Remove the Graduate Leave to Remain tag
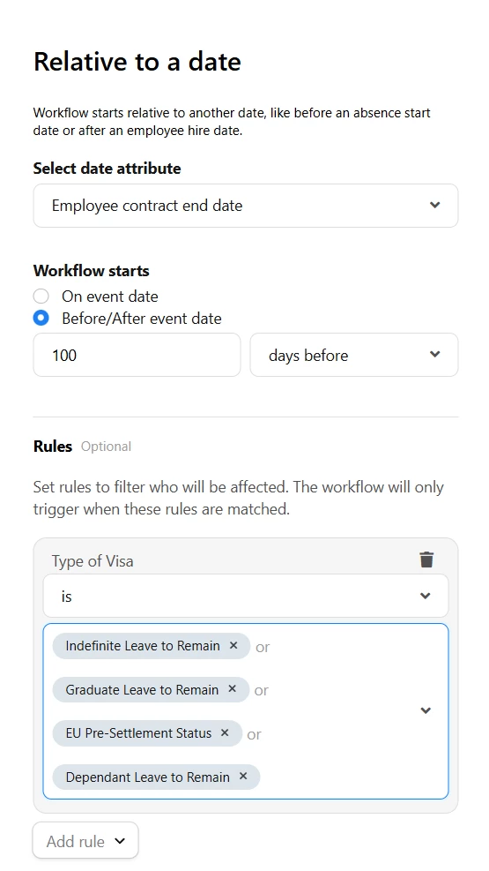This screenshot has width=489, height=871. (233, 689)
